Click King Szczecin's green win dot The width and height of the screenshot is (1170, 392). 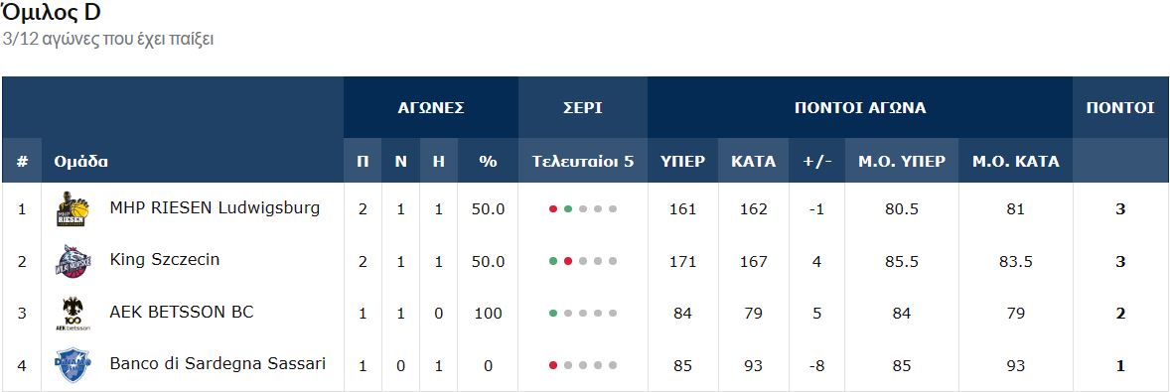pyautogui.click(x=553, y=262)
